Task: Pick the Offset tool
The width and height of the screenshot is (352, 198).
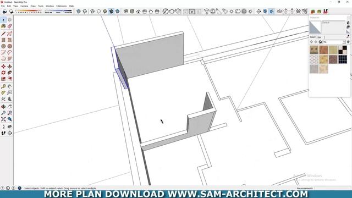Action: coord(10,79)
